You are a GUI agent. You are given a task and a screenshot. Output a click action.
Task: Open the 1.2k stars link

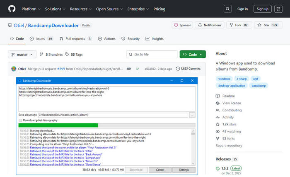(x=226, y=124)
